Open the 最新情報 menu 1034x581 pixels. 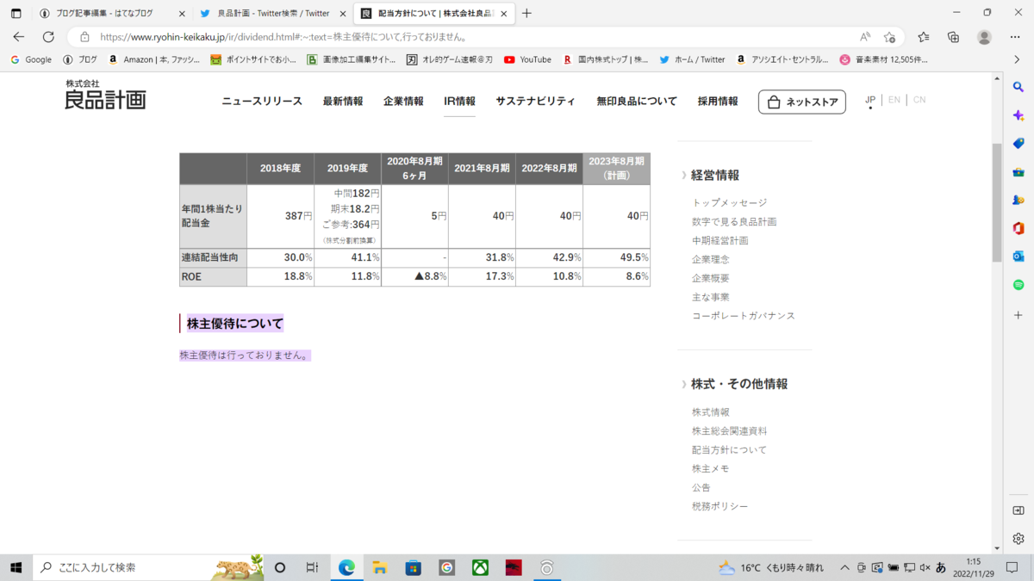pos(343,102)
